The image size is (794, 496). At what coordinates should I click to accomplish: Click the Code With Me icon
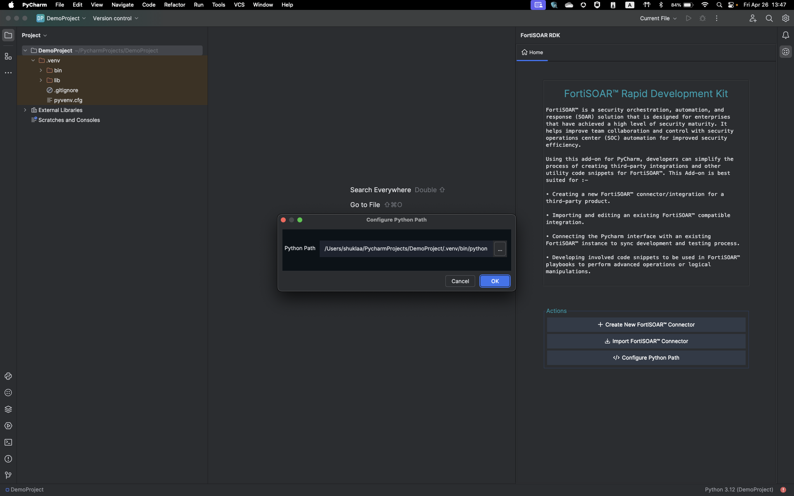coord(753,18)
